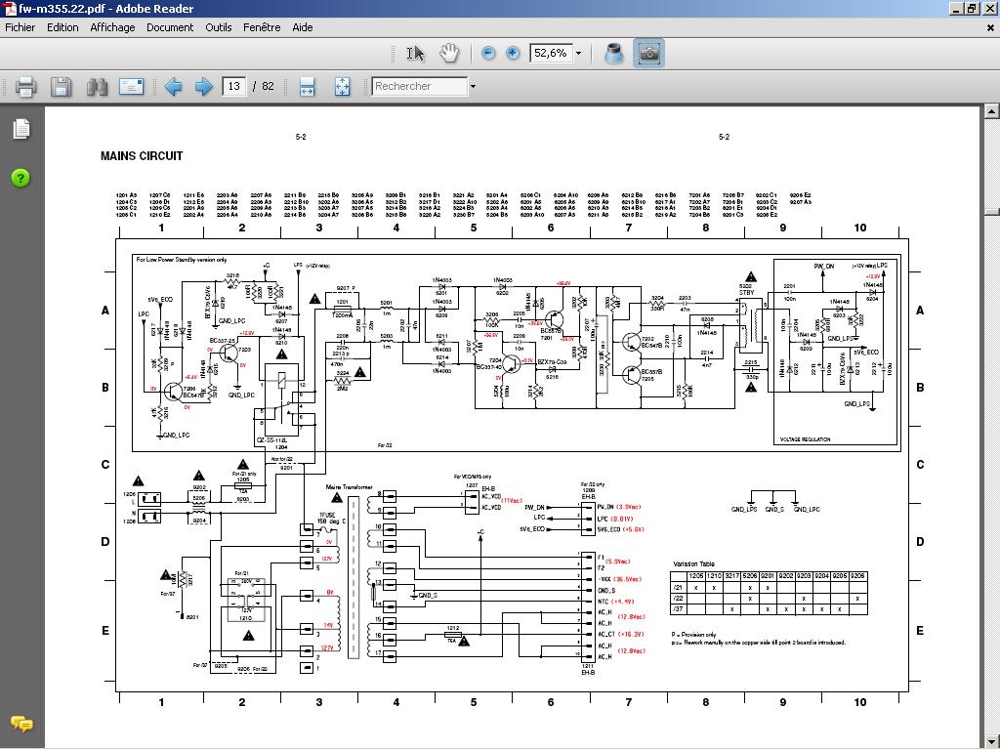The height and width of the screenshot is (750, 1000).
Task: Click the vertical scrollbar down arrow
Action: coord(992,741)
